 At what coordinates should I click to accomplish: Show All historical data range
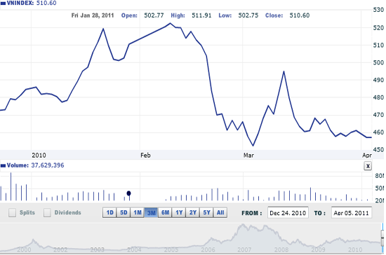click(x=220, y=212)
